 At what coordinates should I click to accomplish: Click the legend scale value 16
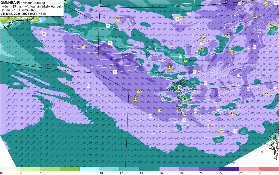(161, 173)
